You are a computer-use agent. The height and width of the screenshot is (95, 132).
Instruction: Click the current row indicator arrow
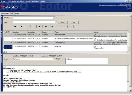3,47
